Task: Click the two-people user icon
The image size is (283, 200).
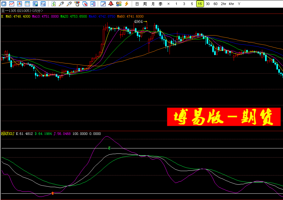Action: click(119, 4)
